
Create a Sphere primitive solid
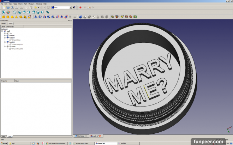pos(12,17)
